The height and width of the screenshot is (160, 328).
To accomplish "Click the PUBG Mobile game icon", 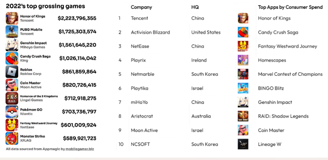I will pos(12,32).
